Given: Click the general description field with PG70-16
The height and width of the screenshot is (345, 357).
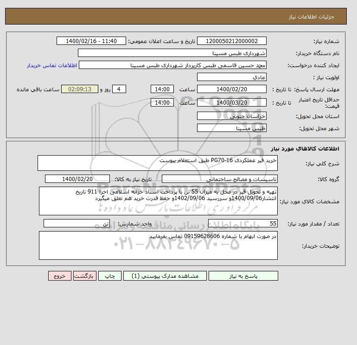Looking at the screenshot, I should [x=158, y=163].
